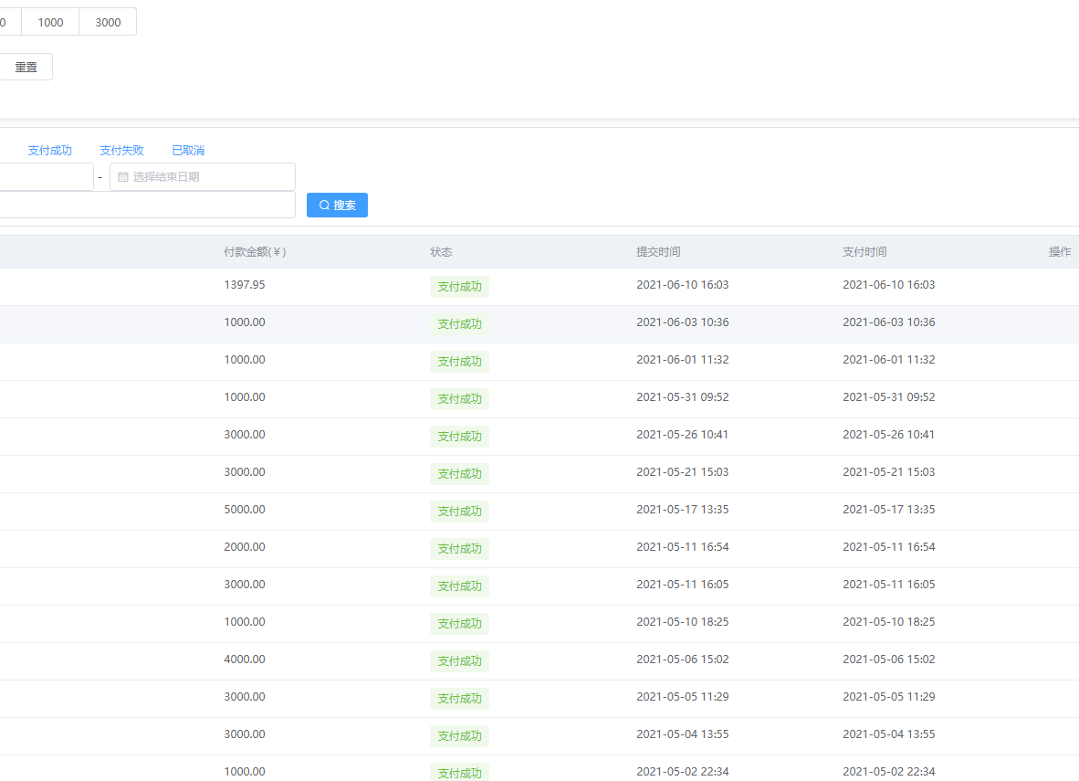Click the 操作 column header
Viewport: 1079px width, 781px height.
(x=1059, y=252)
